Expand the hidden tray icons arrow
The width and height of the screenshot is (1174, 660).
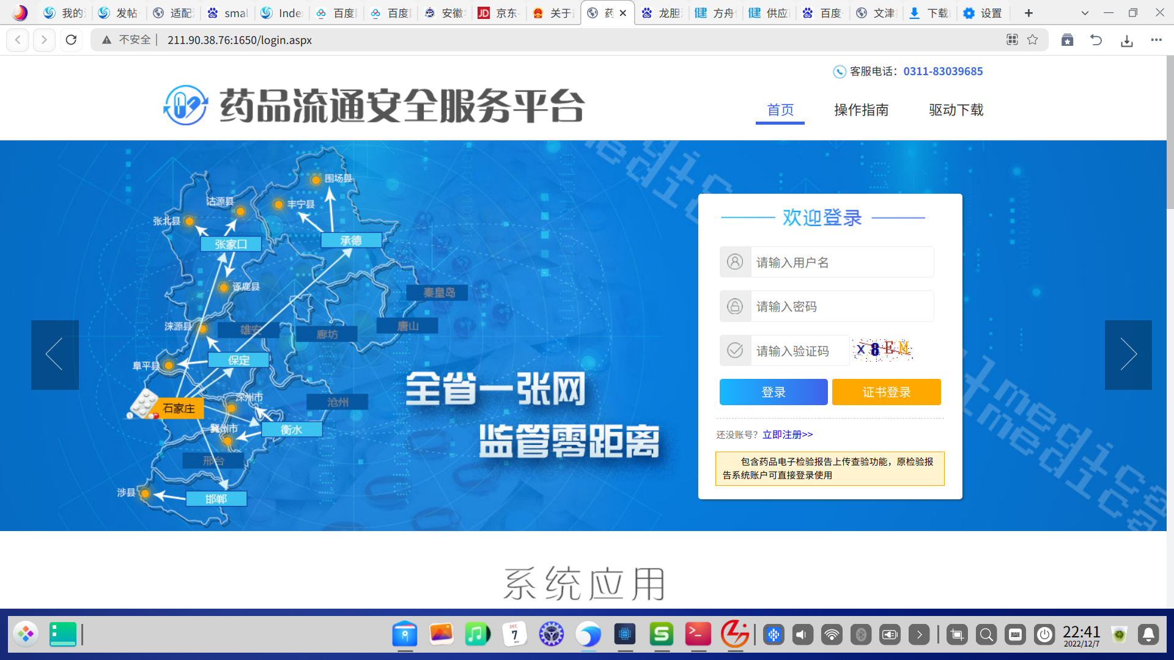tap(919, 635)
